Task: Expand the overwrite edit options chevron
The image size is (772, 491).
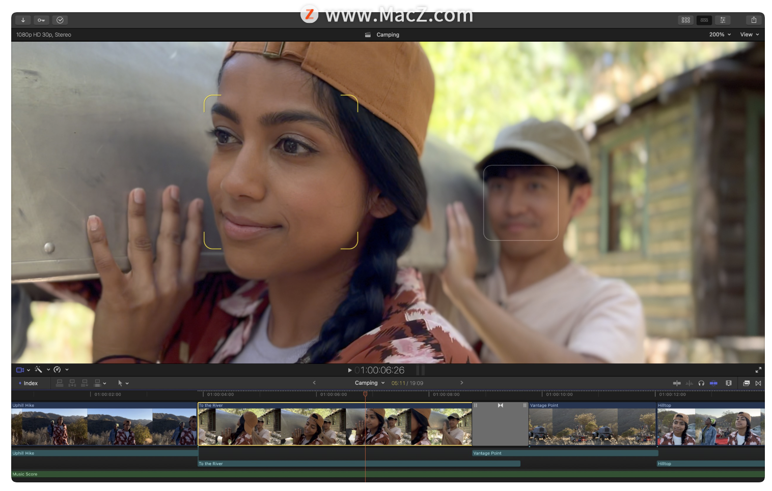Action: pyautogui.click(x=105, y=384)
